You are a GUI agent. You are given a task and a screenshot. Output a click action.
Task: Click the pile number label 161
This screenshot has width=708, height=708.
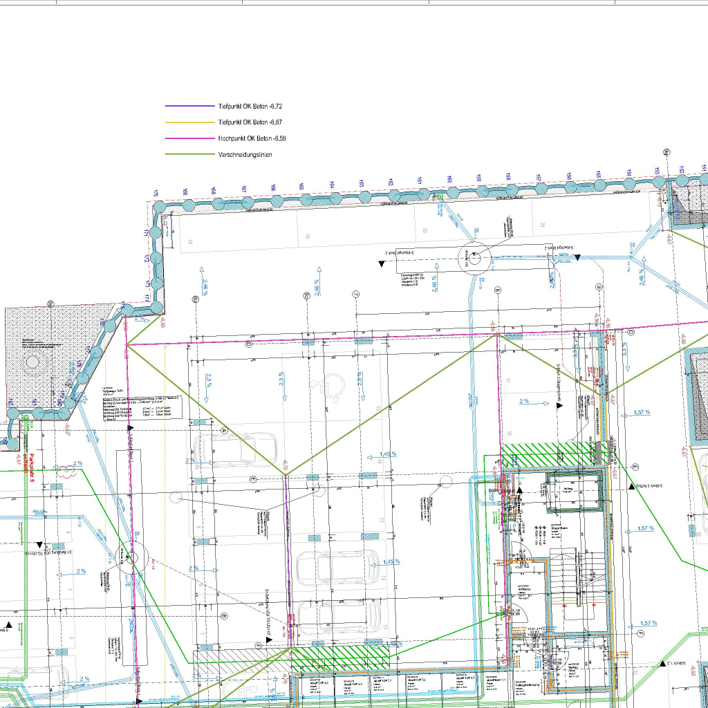420,180
